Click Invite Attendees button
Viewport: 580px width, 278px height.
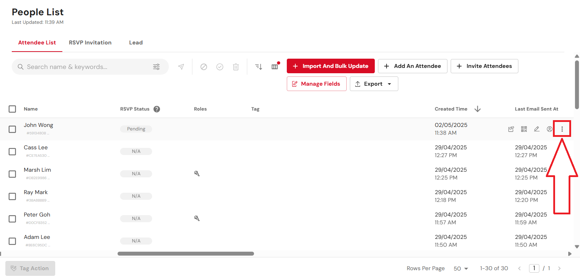485,66
